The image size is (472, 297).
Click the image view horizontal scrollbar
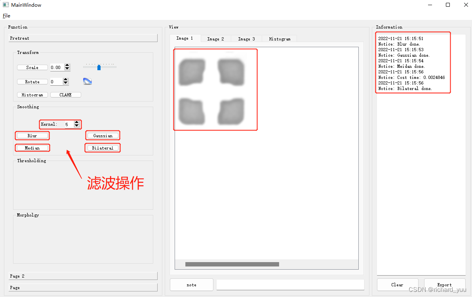coord(232,264)
